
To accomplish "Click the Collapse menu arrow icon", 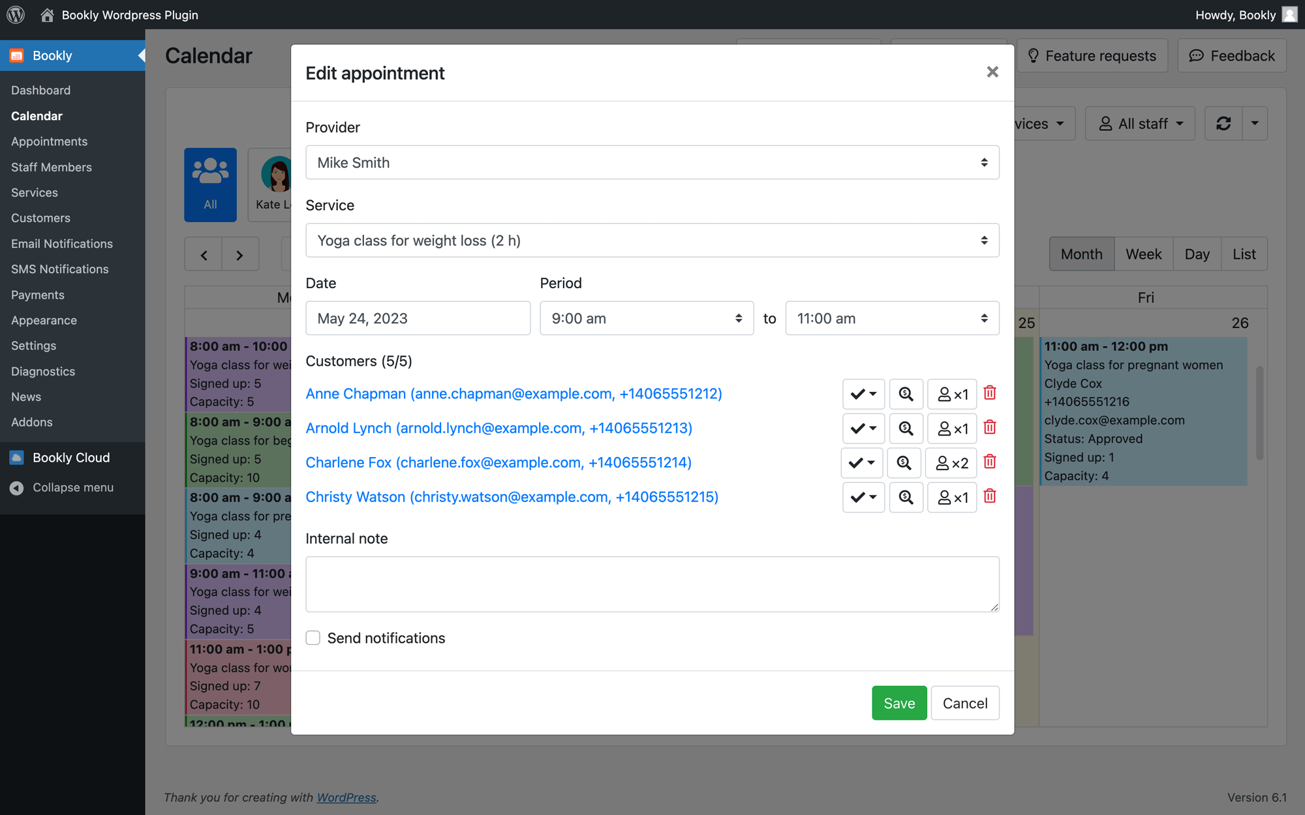I will tap(17, 488).
